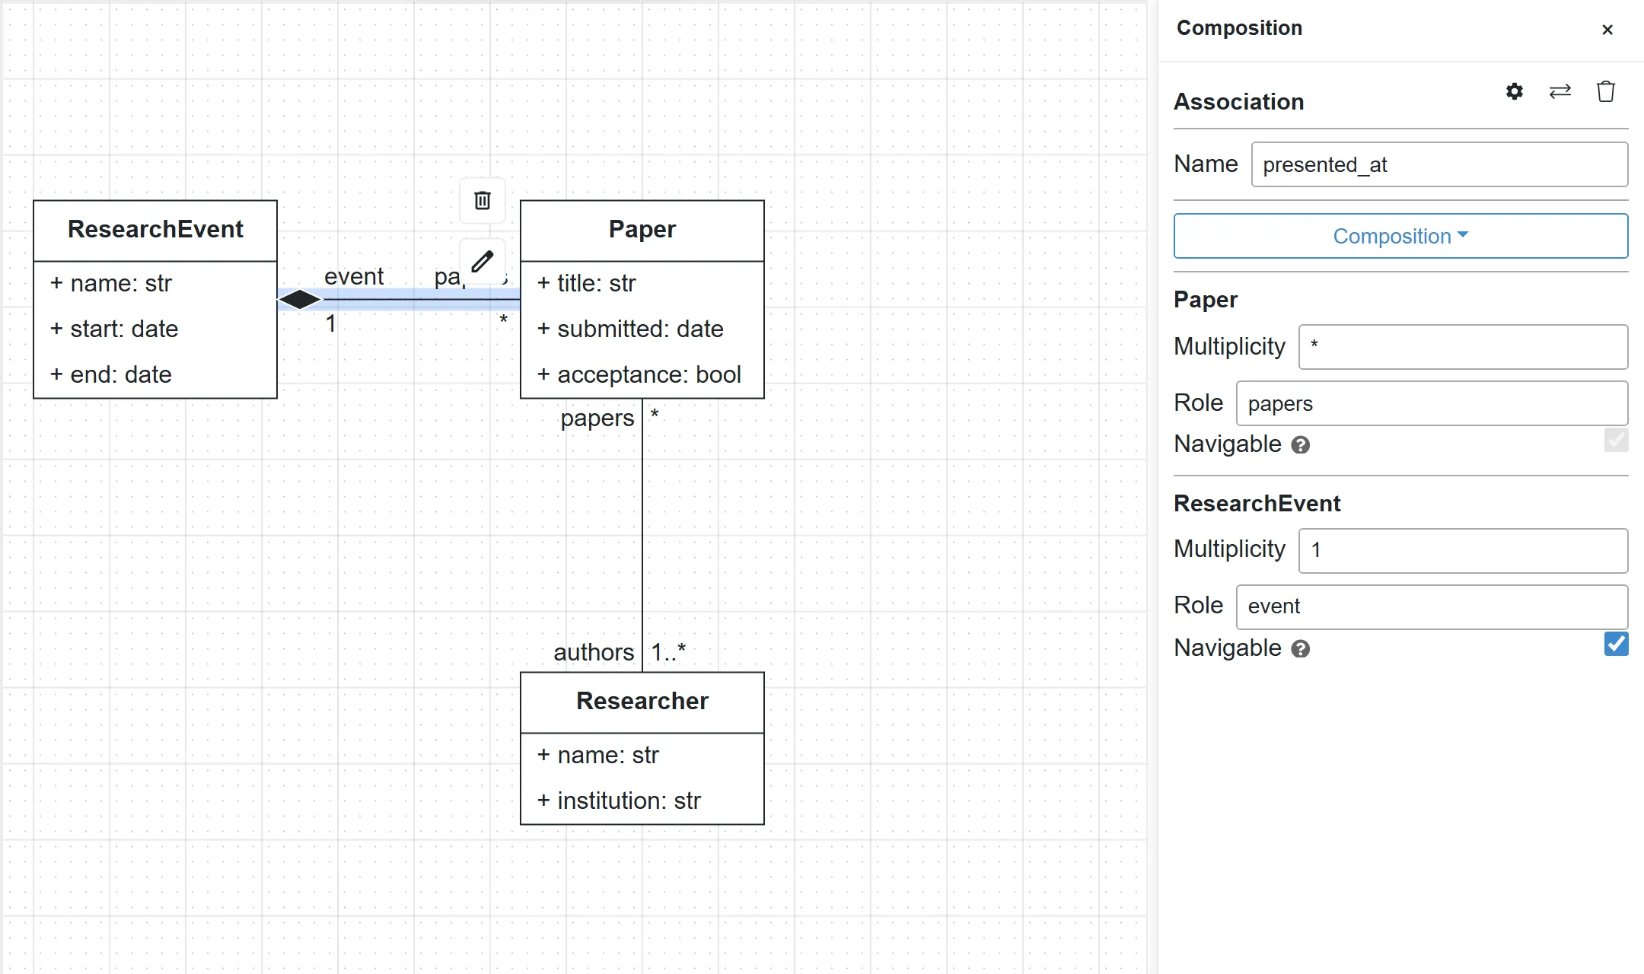The width and height of the screenshot is (1644, 974).
Task: Click the help icon next to ResearchEvent Navigable
Action: click(x=1301, y=649)
